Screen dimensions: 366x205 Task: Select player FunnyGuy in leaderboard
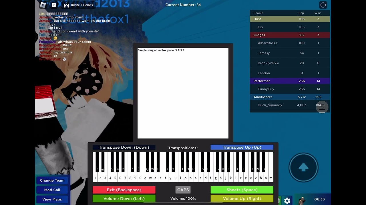[290, 89]
